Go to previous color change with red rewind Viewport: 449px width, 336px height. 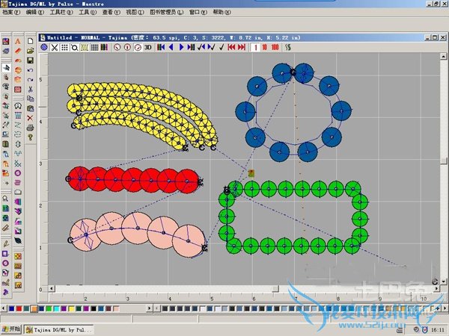click(x=231, y=47)
